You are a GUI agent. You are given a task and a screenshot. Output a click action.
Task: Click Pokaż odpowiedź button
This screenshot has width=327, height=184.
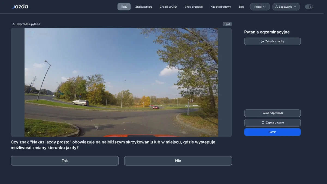click(x=272, y=113)
